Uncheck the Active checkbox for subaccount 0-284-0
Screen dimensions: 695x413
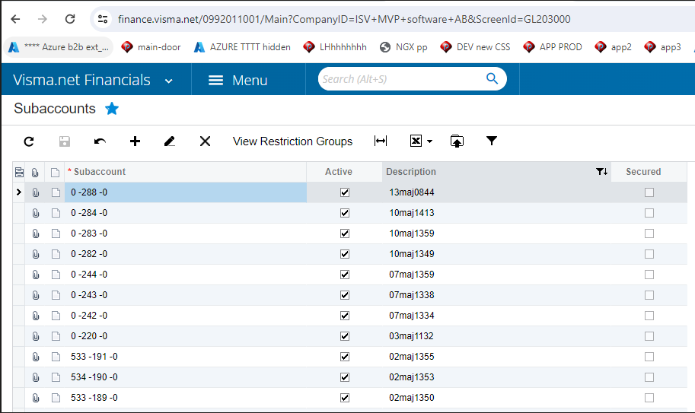coord(345,213)
